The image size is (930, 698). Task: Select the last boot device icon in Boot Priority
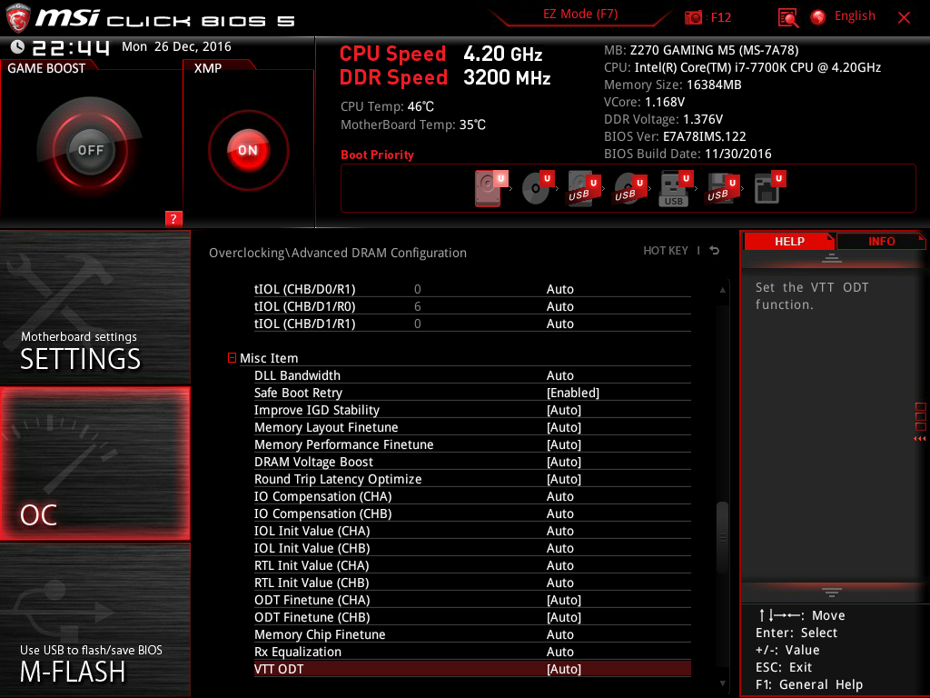click(768, 188)
